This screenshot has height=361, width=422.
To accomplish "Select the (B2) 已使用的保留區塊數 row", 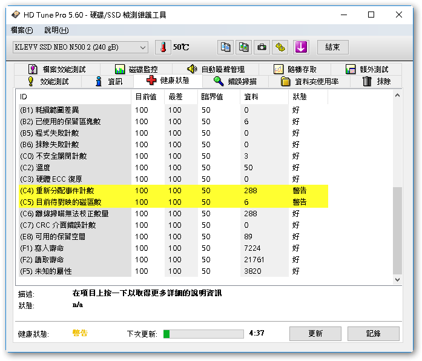I will [173, 121].
